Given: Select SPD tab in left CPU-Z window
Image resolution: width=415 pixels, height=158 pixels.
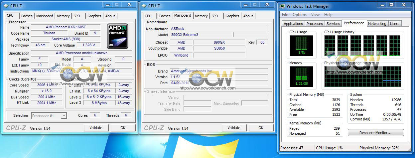Looking at the screenshot, I should (77, 16).
